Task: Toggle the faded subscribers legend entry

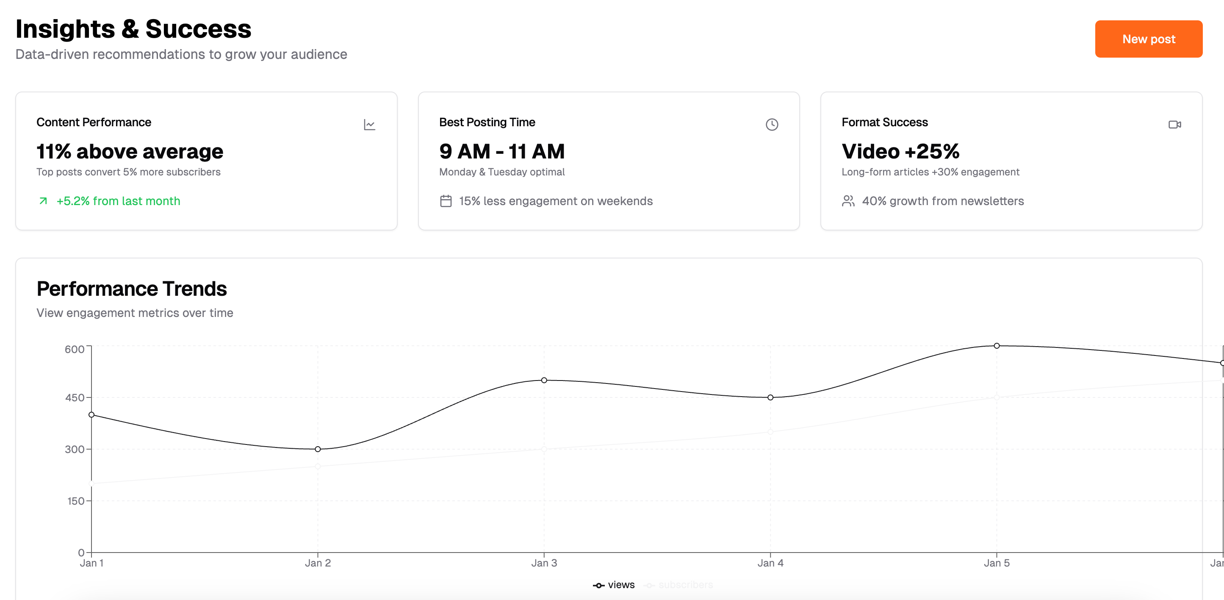Action: click(x=685, y=585)
